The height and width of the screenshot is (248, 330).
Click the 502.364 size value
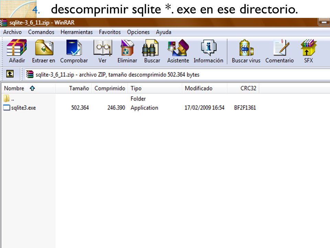pyautogui.click(x=80, y=107)
